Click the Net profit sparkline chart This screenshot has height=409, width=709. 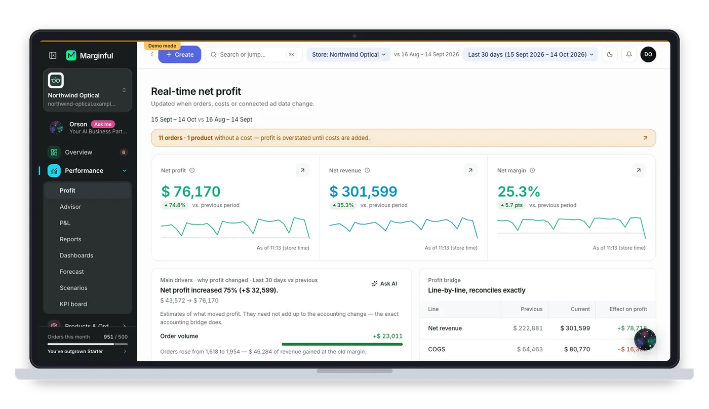[x=235, y=228]
